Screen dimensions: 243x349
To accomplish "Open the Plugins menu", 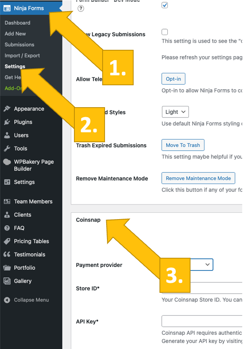I will coord(23,122).
